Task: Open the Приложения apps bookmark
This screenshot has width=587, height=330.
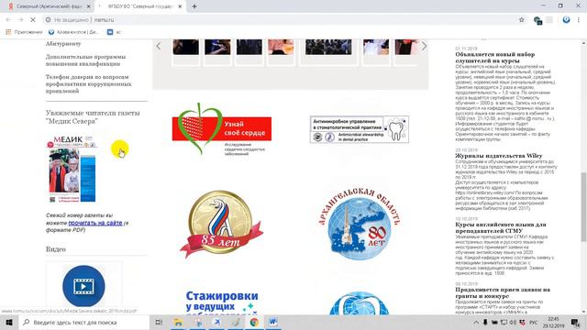Action: pos(24,32)
